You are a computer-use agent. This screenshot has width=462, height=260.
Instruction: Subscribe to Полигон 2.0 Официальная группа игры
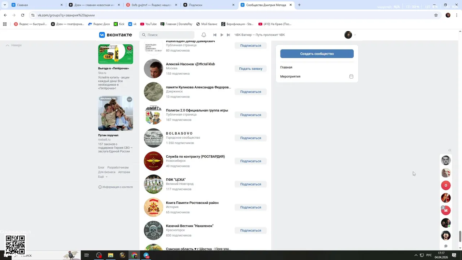[250, 115]
